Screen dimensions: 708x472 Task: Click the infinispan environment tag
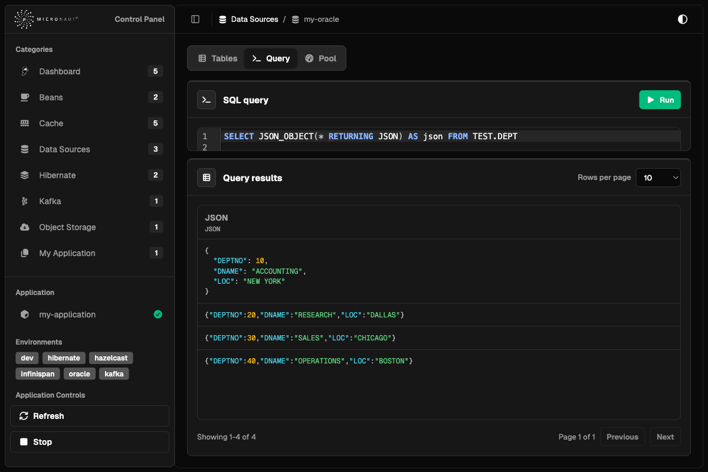click(x=38, y=374)
